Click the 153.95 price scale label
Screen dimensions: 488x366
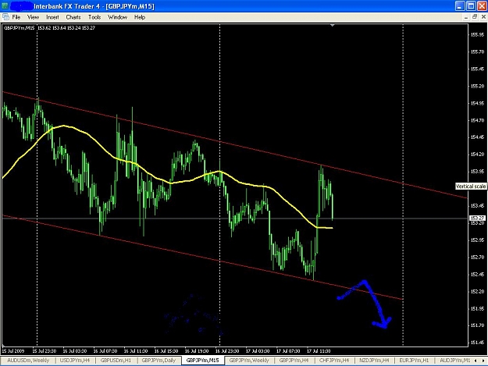click(478, 172)
